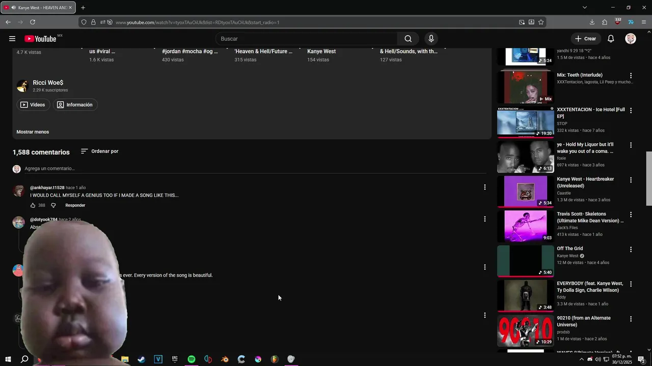Open the XXXTENTACION Ice Hotel thumbnail
652x366 pixels.
pyautogui.click(x=525, y=122)
